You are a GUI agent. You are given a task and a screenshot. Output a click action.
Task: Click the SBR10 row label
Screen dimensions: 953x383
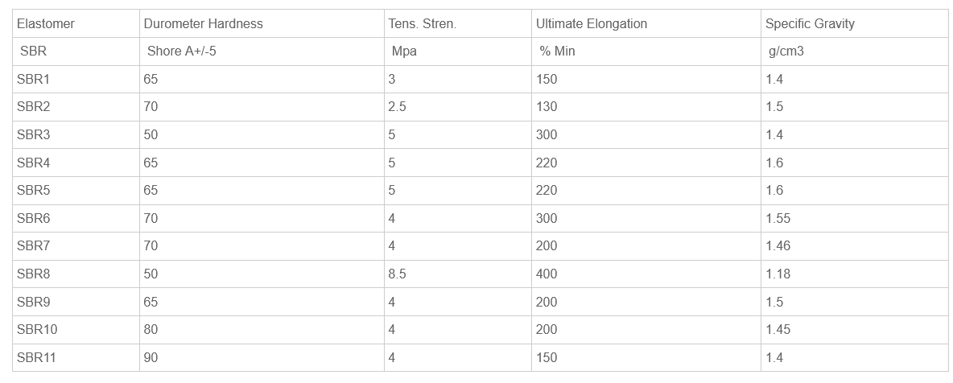pyautogui.click(x=37, y=329)
